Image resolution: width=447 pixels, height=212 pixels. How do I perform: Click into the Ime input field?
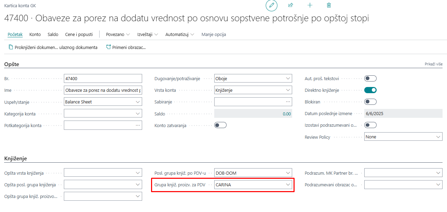[x=103, y=90]
